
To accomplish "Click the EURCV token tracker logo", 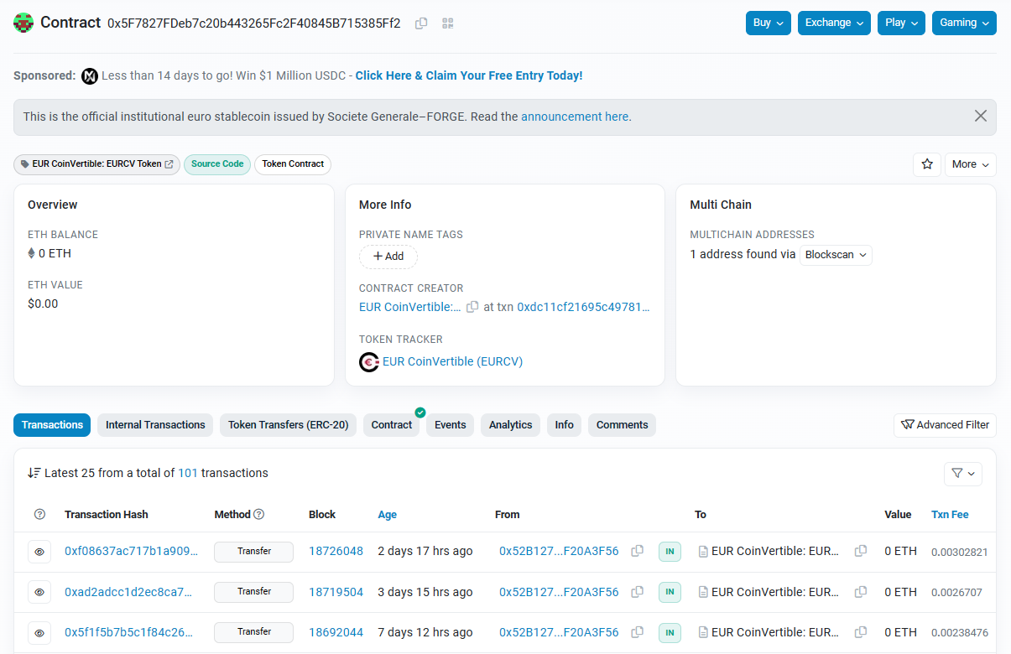I will pos(369,362).
